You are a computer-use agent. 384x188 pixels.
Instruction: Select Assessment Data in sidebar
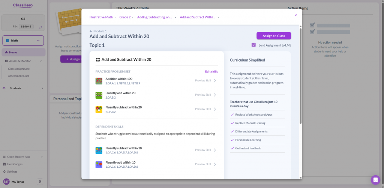click(19, 76)
